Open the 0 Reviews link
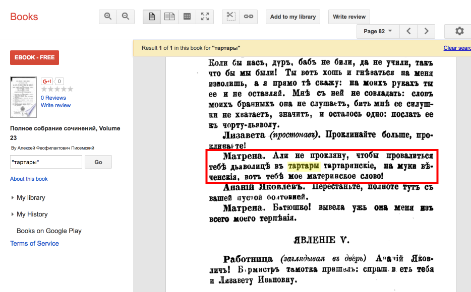471x292 pixels. (53, 98)
